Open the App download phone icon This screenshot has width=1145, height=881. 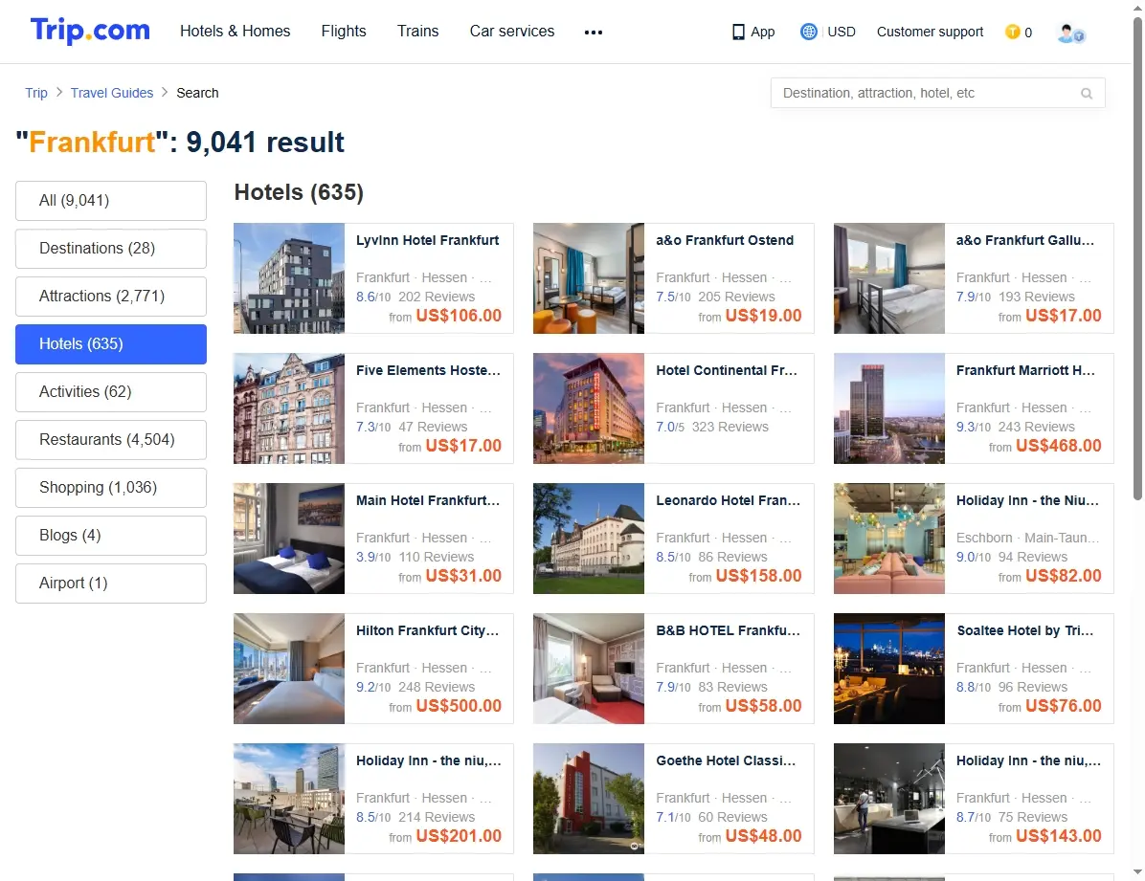pyautogui.click(x=738, y=33)
